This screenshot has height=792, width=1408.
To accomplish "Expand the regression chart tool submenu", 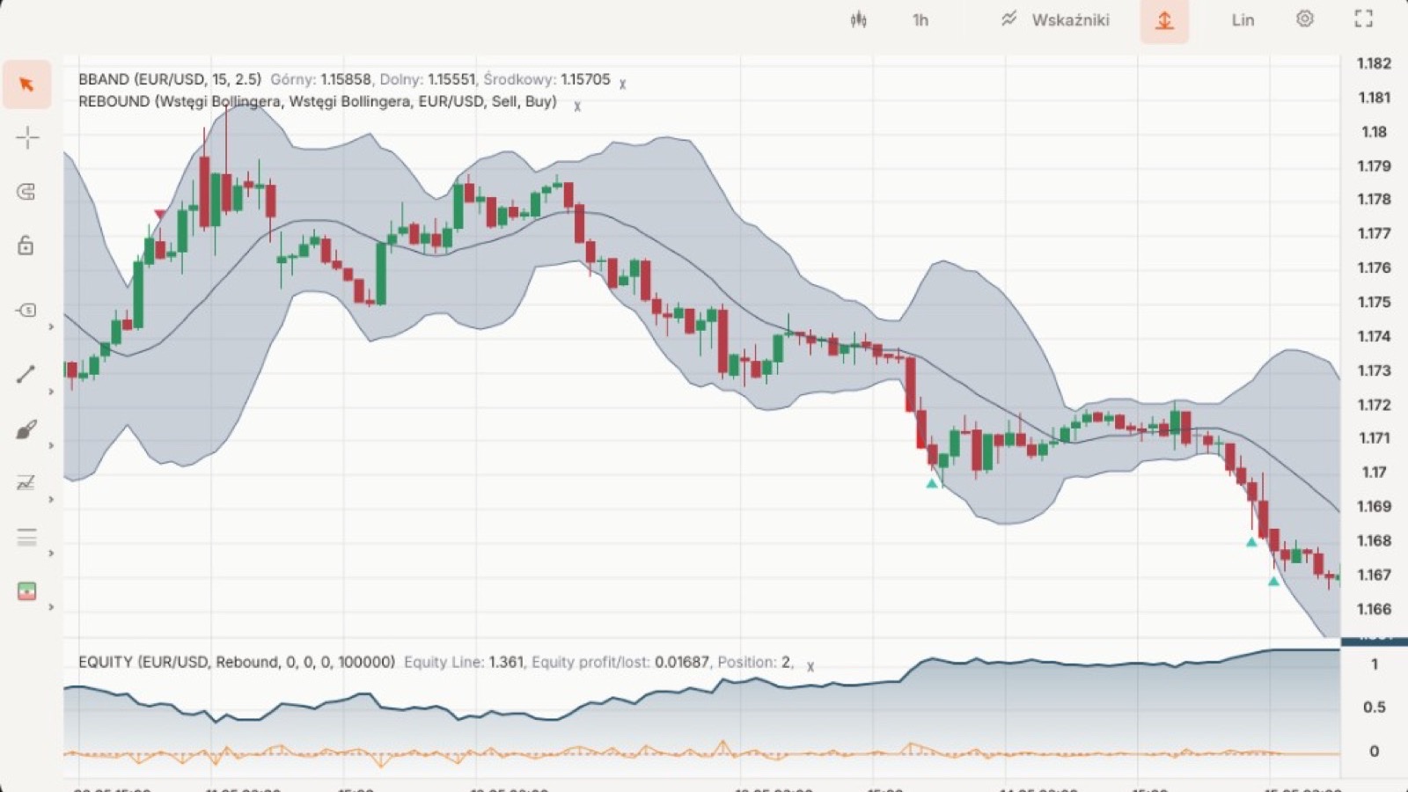I will coord(51,500).
